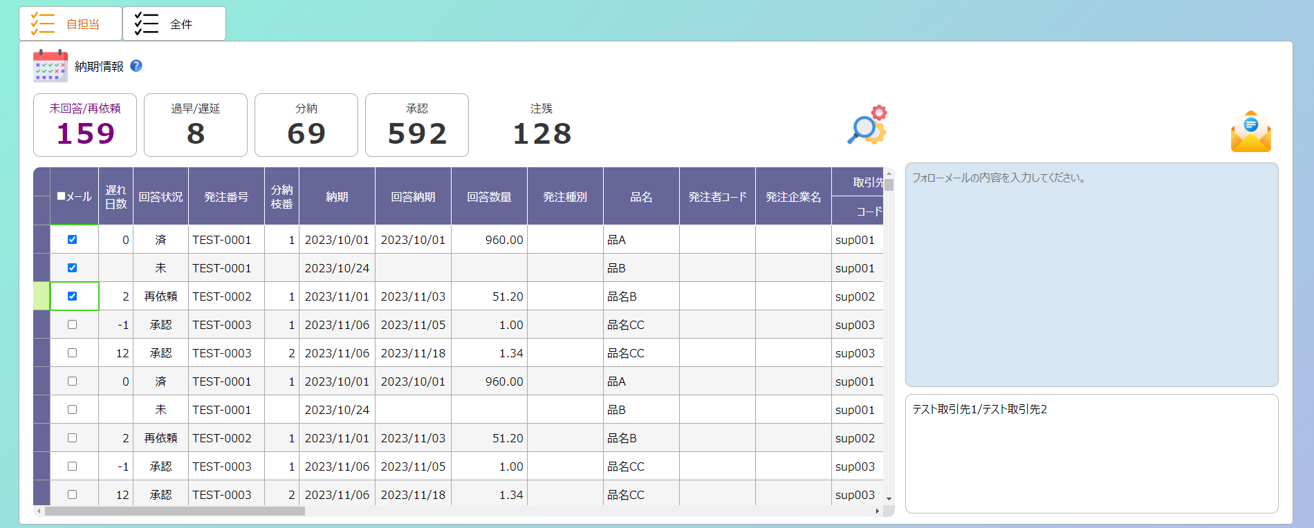
Task: Click the 回答状況 column header
Action: pyautogui.click(x=160, y=196)
